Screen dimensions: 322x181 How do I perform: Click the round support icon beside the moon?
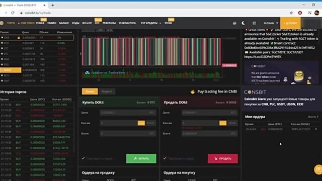pos(234,23)
